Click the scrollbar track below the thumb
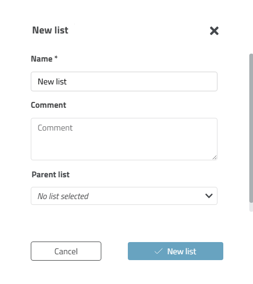The width and height of the screenshot is (253, 284). pyautogui.click(x=251, y=207)
